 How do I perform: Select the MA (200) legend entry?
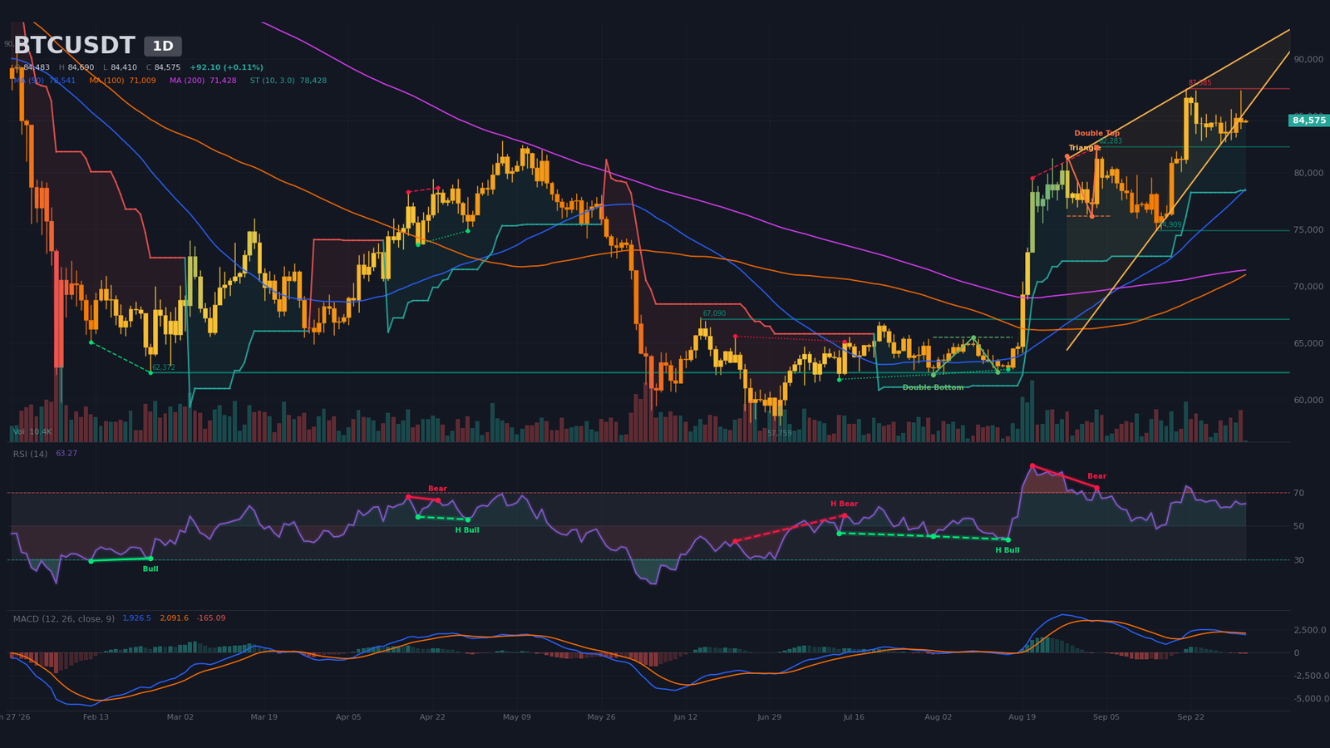pos(203,81)
